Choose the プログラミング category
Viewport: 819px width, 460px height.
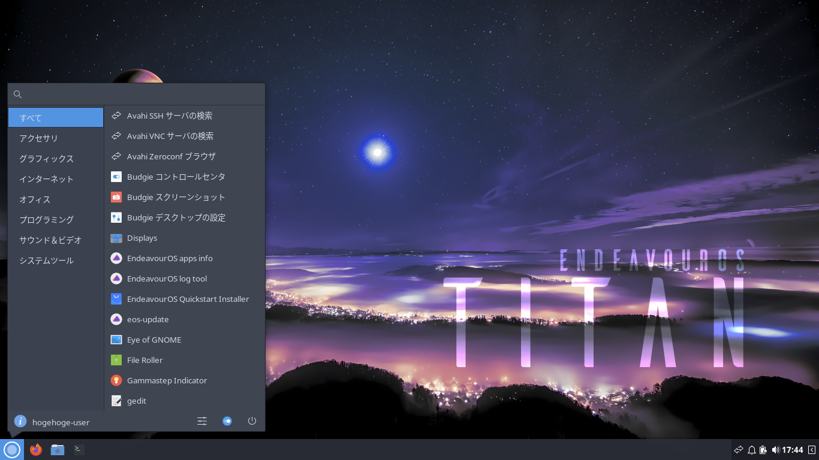[56, 219]
